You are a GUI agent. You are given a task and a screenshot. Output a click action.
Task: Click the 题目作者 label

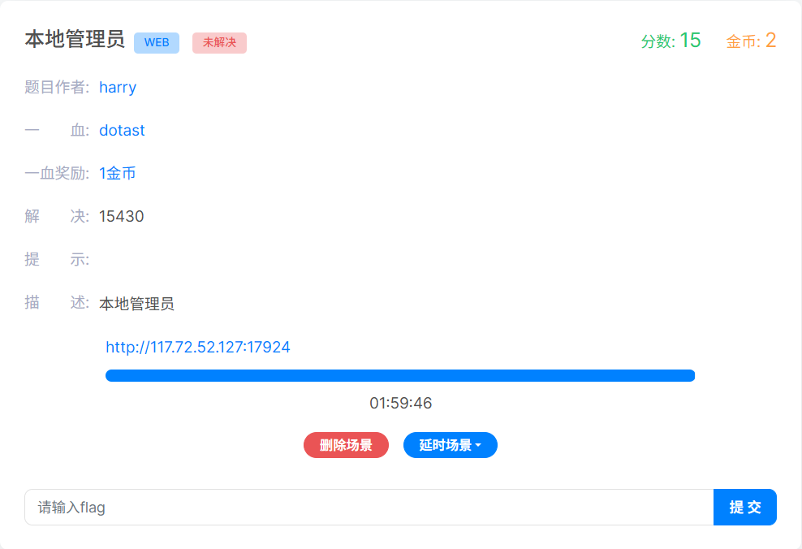pyautogui.click(x=57, y=88)
